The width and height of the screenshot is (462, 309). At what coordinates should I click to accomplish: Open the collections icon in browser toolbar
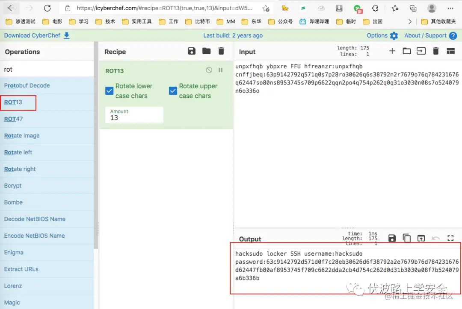tap(413, 8)
